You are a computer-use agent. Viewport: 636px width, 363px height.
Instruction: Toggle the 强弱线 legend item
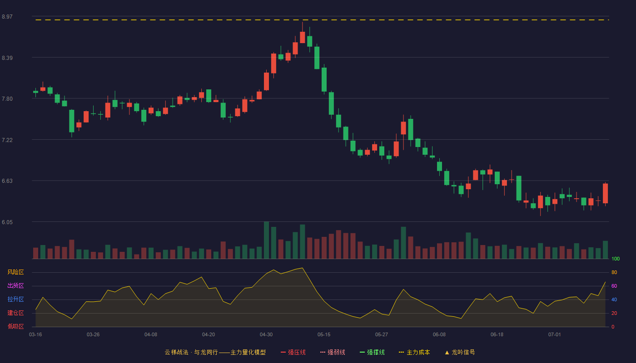333,352
